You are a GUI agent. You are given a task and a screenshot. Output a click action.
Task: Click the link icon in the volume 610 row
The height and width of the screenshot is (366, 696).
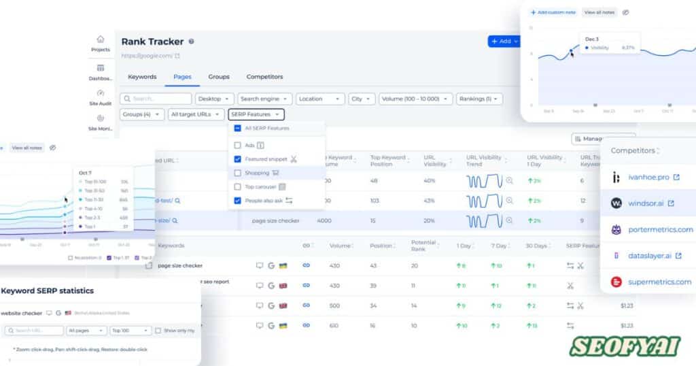[307, 326]
